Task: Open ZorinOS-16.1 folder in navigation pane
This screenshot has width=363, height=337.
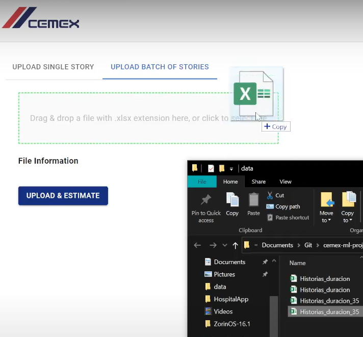Action: 232,324
